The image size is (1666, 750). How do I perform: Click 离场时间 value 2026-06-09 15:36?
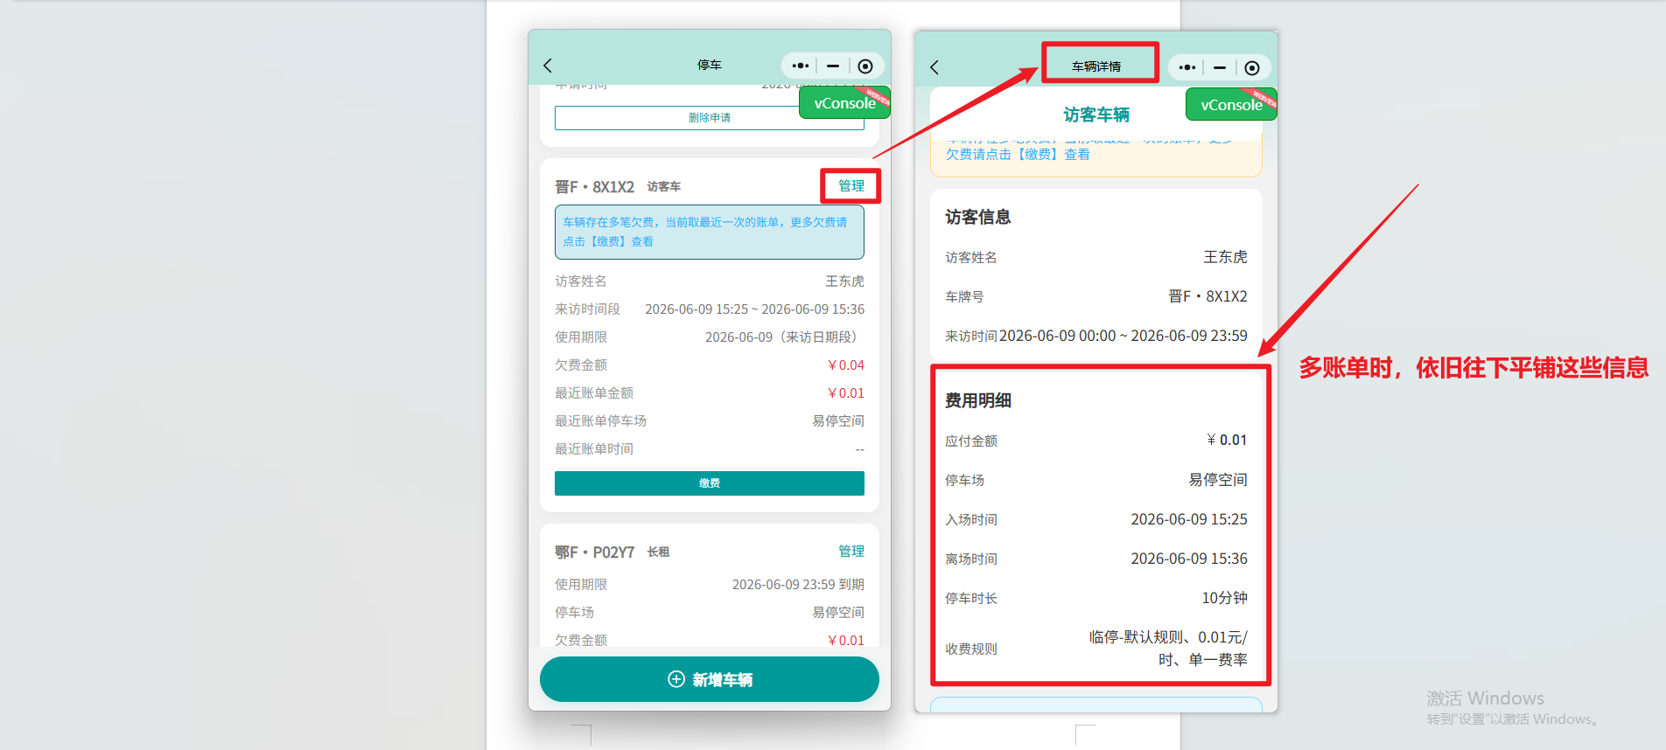point(1189,559)
